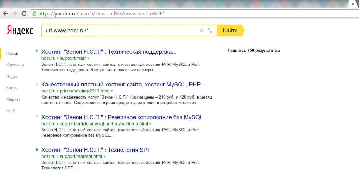The image size is (359, 178).
Task: Expand dropdown arrow after support/mail/spf.html URL
Action: (x=104, y=157)
